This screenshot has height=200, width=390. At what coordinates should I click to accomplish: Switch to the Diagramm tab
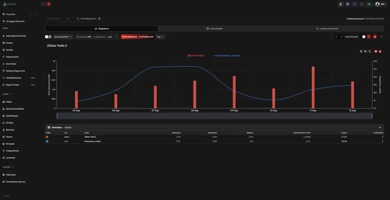pos(102,29)
